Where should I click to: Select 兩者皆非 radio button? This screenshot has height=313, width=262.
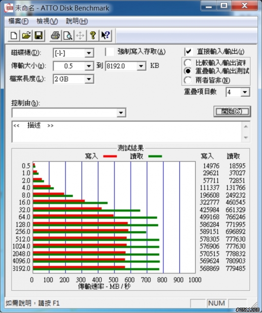188,80
